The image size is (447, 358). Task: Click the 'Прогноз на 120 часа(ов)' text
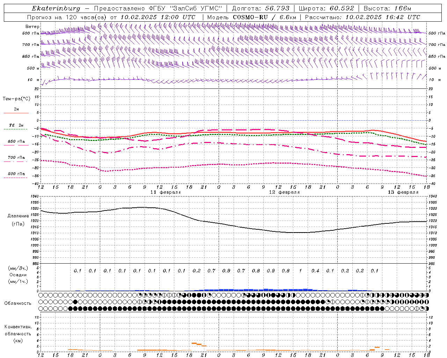pyautogui.click(x=67, y=17)
